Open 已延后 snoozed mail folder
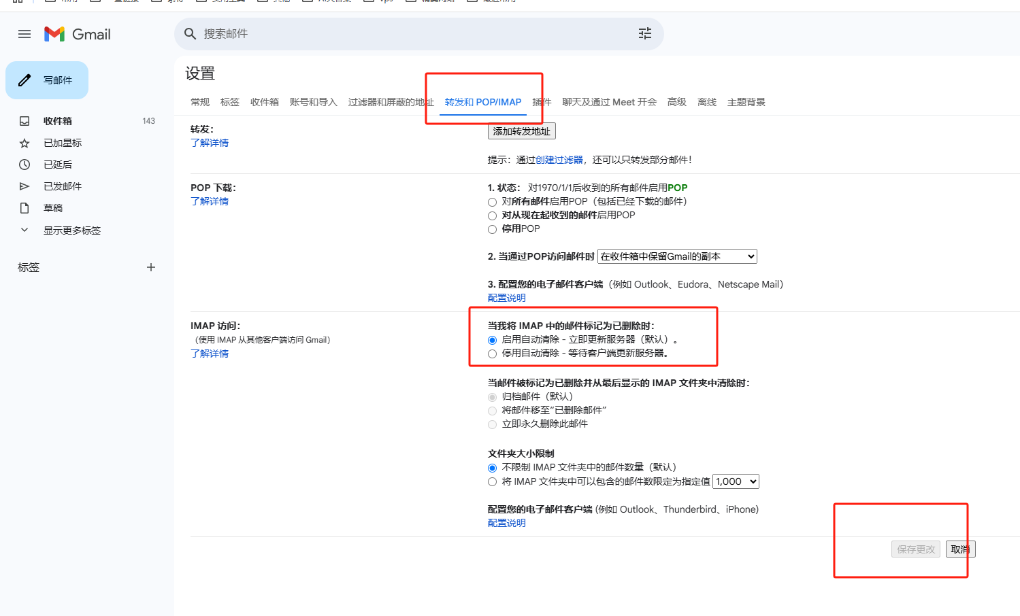1020x616 pixels. [x=58, y=165]
